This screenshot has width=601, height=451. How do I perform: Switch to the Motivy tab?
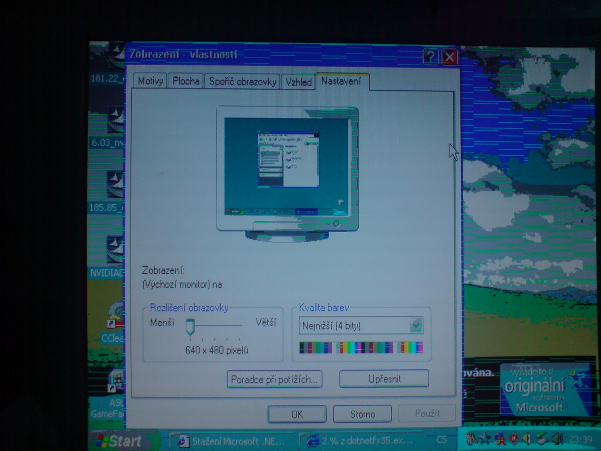click(x=150, y=81)
